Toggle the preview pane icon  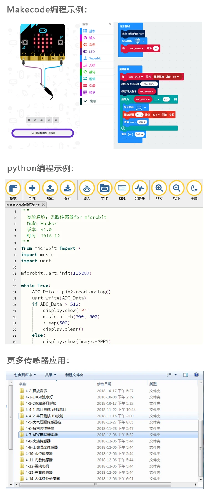pyautogui.click(x=186, y=375)
